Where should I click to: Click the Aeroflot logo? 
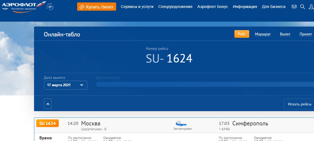coord(23,5)
